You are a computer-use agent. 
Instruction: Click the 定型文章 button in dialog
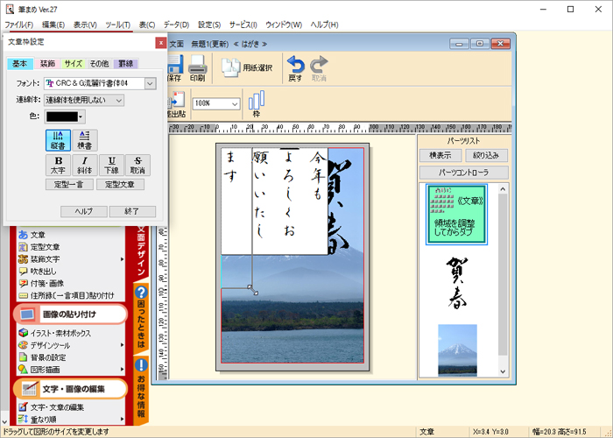120,185
